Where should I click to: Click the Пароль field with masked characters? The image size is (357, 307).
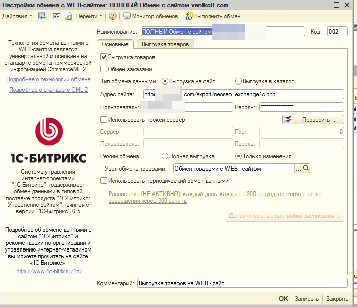(301, 107)
